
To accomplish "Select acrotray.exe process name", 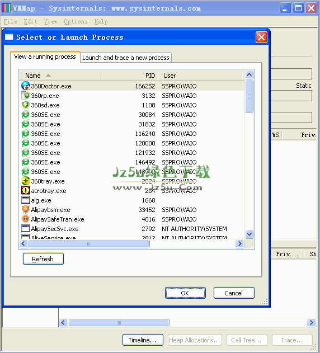I will pyautogui.click(x=49, y=191).
